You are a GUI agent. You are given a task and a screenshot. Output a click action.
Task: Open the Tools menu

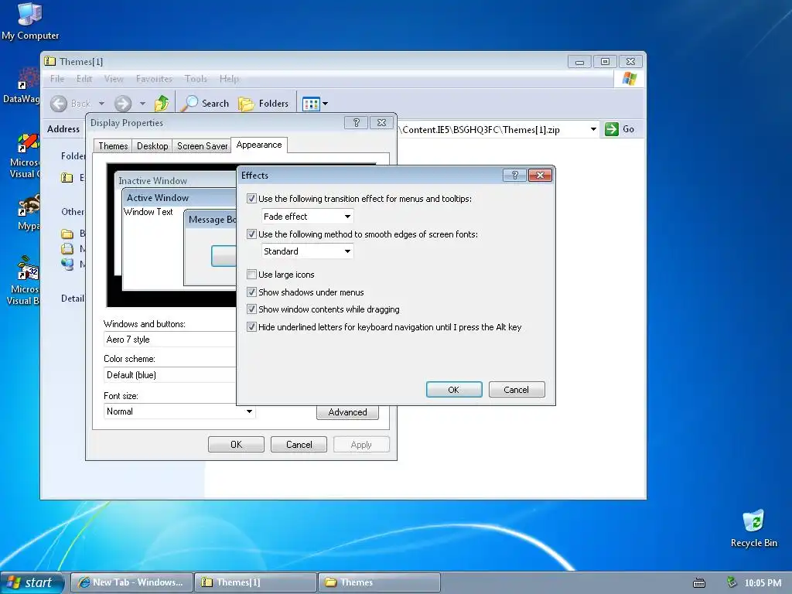click(196, 79)
